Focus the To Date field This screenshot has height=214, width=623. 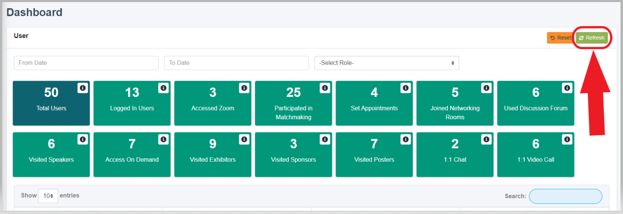(x=236, y=63)
